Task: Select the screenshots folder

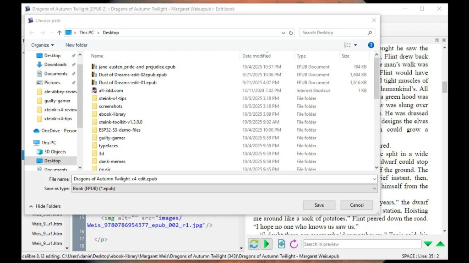Action: tap(110, 106)
